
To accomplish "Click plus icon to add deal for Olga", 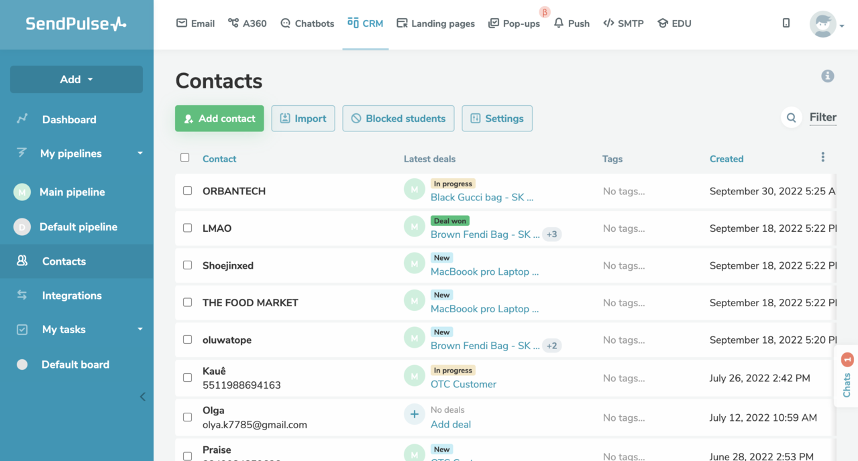I will 414,415.
